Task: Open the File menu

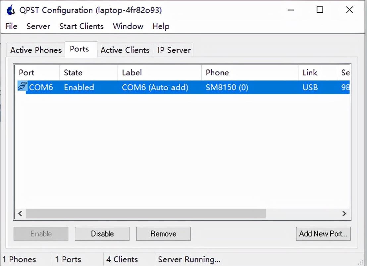Action: [11, 26]
